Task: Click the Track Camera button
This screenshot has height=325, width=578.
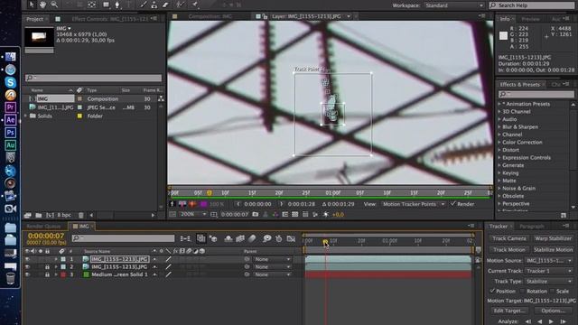Action: coord(509,238)
